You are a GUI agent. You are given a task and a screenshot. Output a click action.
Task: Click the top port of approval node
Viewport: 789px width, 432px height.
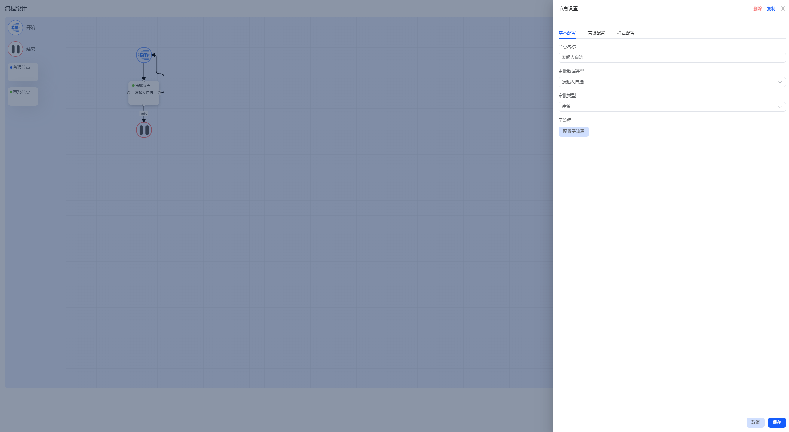point(144,81)
